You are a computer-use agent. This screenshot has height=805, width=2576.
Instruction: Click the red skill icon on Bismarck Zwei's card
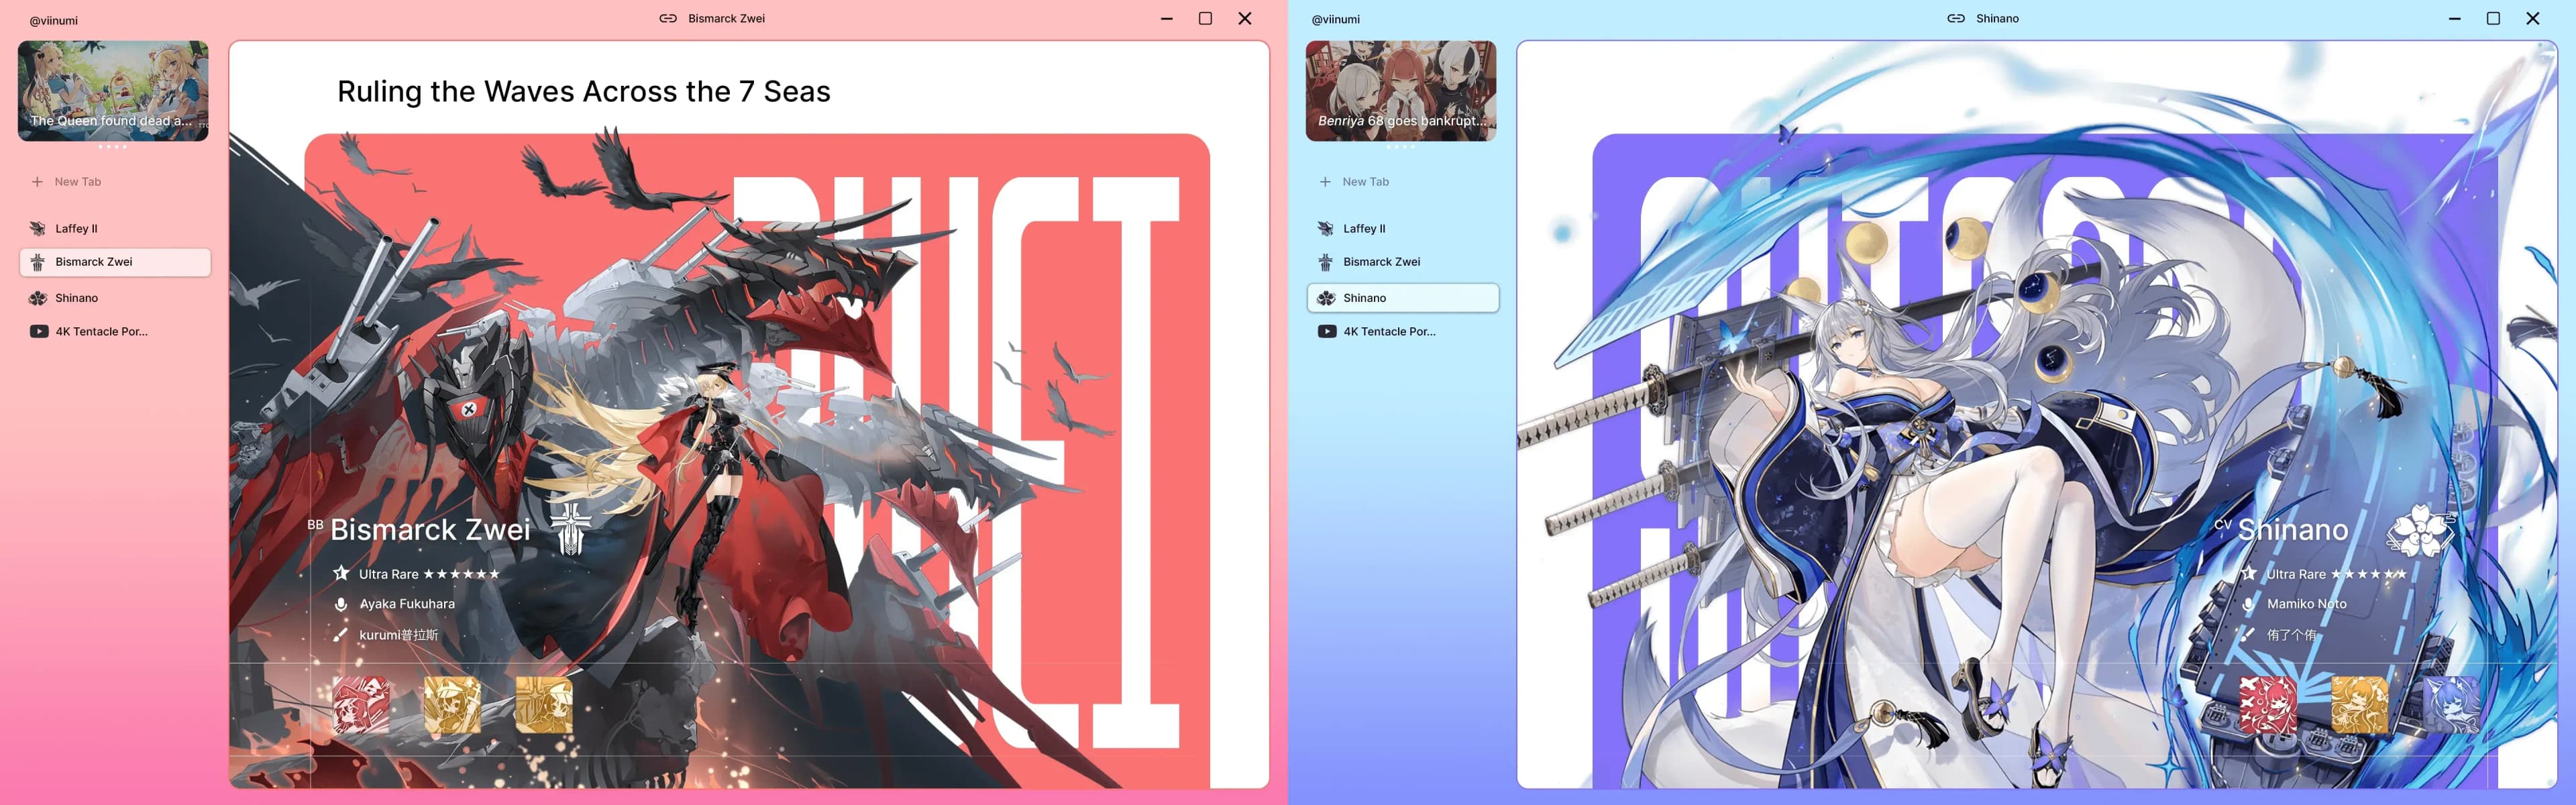tap(361, 704)
